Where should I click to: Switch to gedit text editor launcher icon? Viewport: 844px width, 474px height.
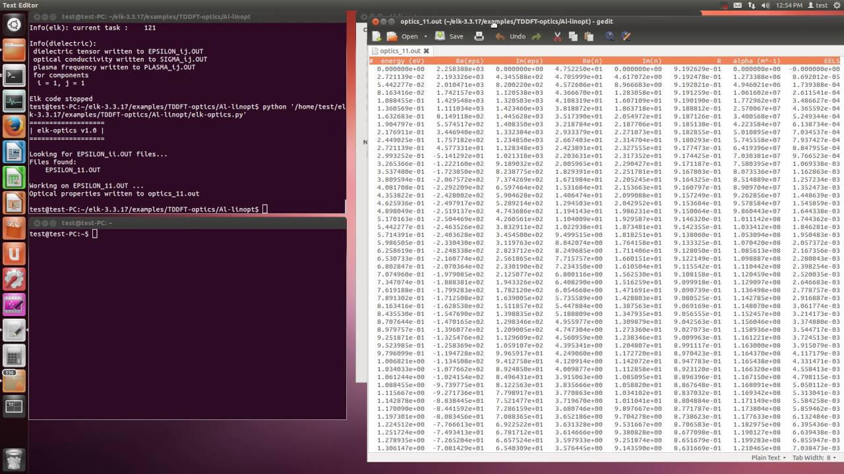[14, 330]
